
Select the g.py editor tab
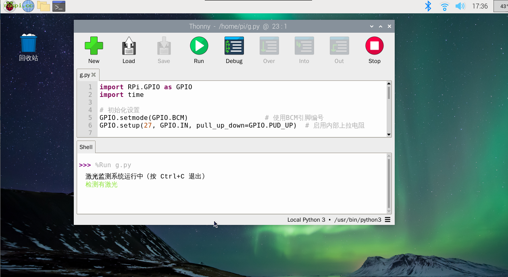pyautogui.click(x=85, y=75)
